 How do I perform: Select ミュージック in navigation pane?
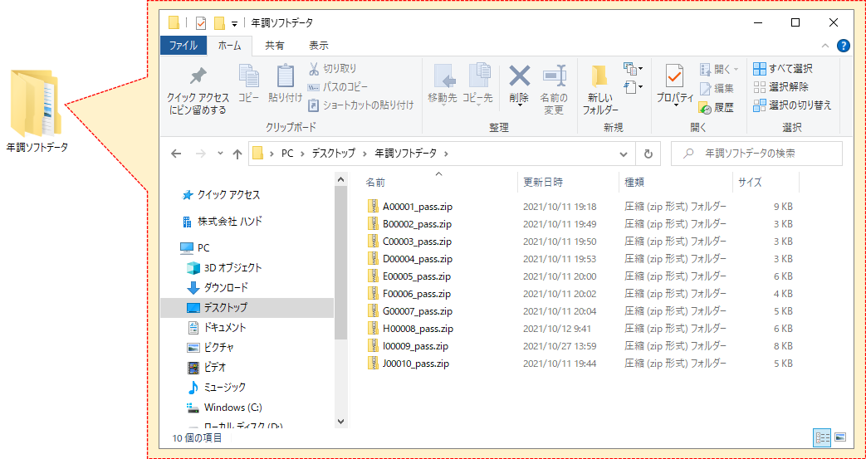coord(217,387)
